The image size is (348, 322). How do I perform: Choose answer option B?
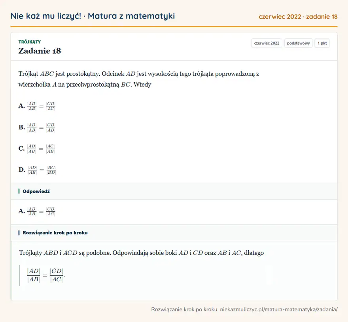[37, 128]
